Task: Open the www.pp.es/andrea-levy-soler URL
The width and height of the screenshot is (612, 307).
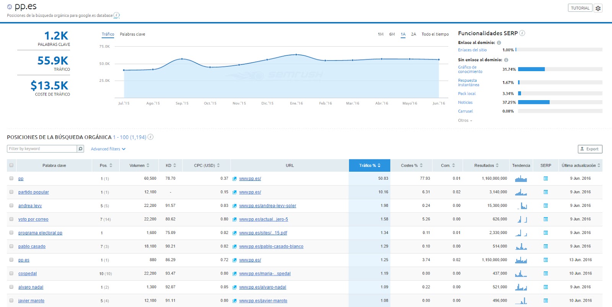Action: point(268,206)
